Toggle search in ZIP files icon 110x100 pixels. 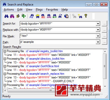55,16
